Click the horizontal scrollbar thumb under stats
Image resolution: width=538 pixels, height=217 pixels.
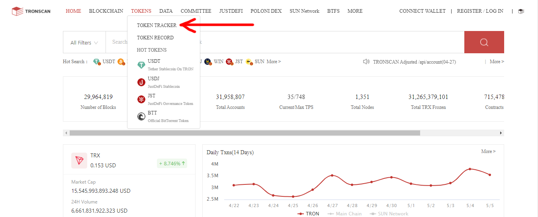(245, 133)
